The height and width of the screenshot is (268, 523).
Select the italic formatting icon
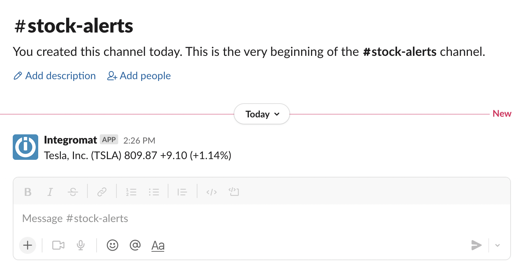coord(50,192)
